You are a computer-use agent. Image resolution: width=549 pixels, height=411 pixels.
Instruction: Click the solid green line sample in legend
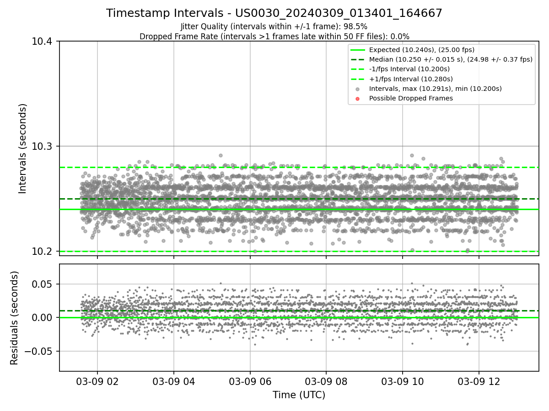coord(358,50)
